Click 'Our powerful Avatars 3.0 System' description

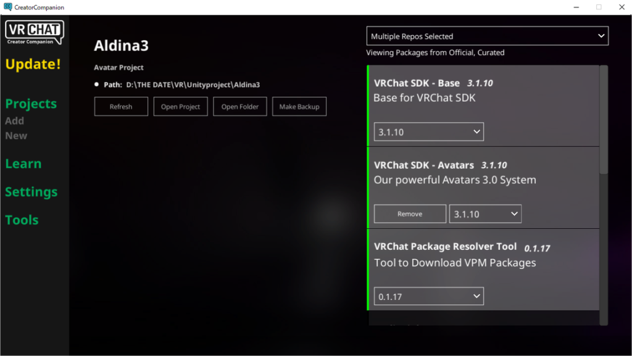[455, 180]
